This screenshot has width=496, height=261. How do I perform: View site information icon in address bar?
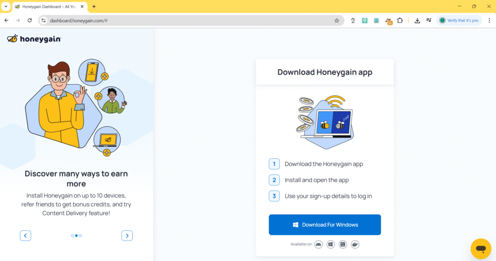tap(44, 20)
